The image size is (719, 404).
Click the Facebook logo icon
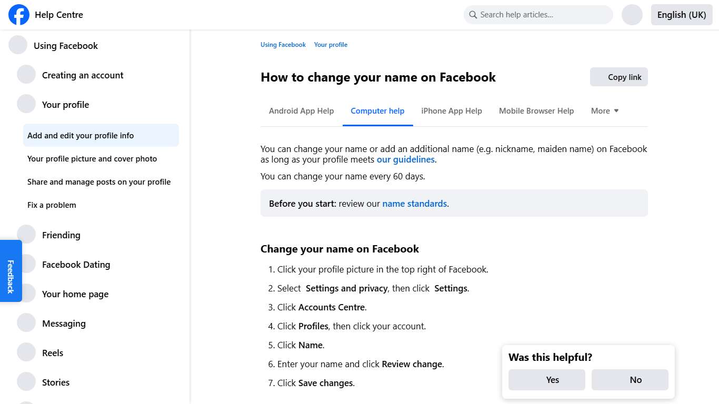click(x=18, y=15)
